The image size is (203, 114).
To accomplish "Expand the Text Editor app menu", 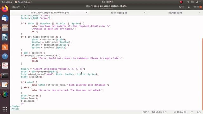I will click(23, 2).
